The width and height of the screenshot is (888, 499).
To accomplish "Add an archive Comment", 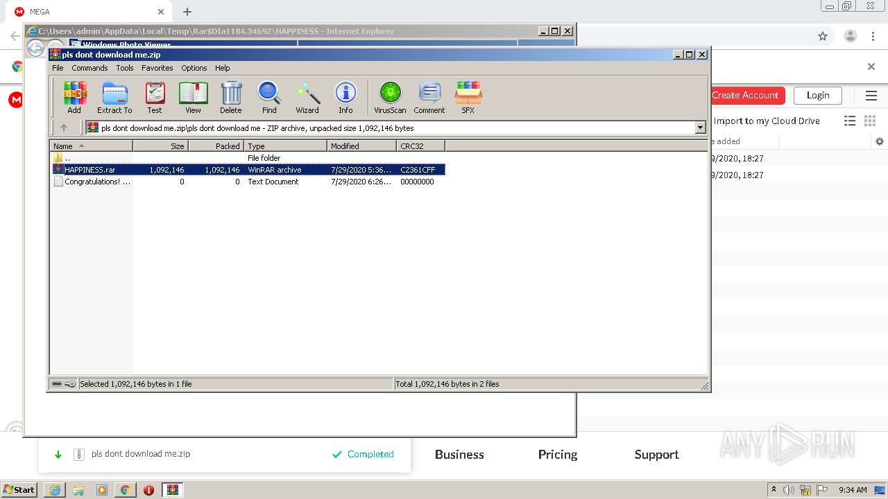I will pos(429,97).
